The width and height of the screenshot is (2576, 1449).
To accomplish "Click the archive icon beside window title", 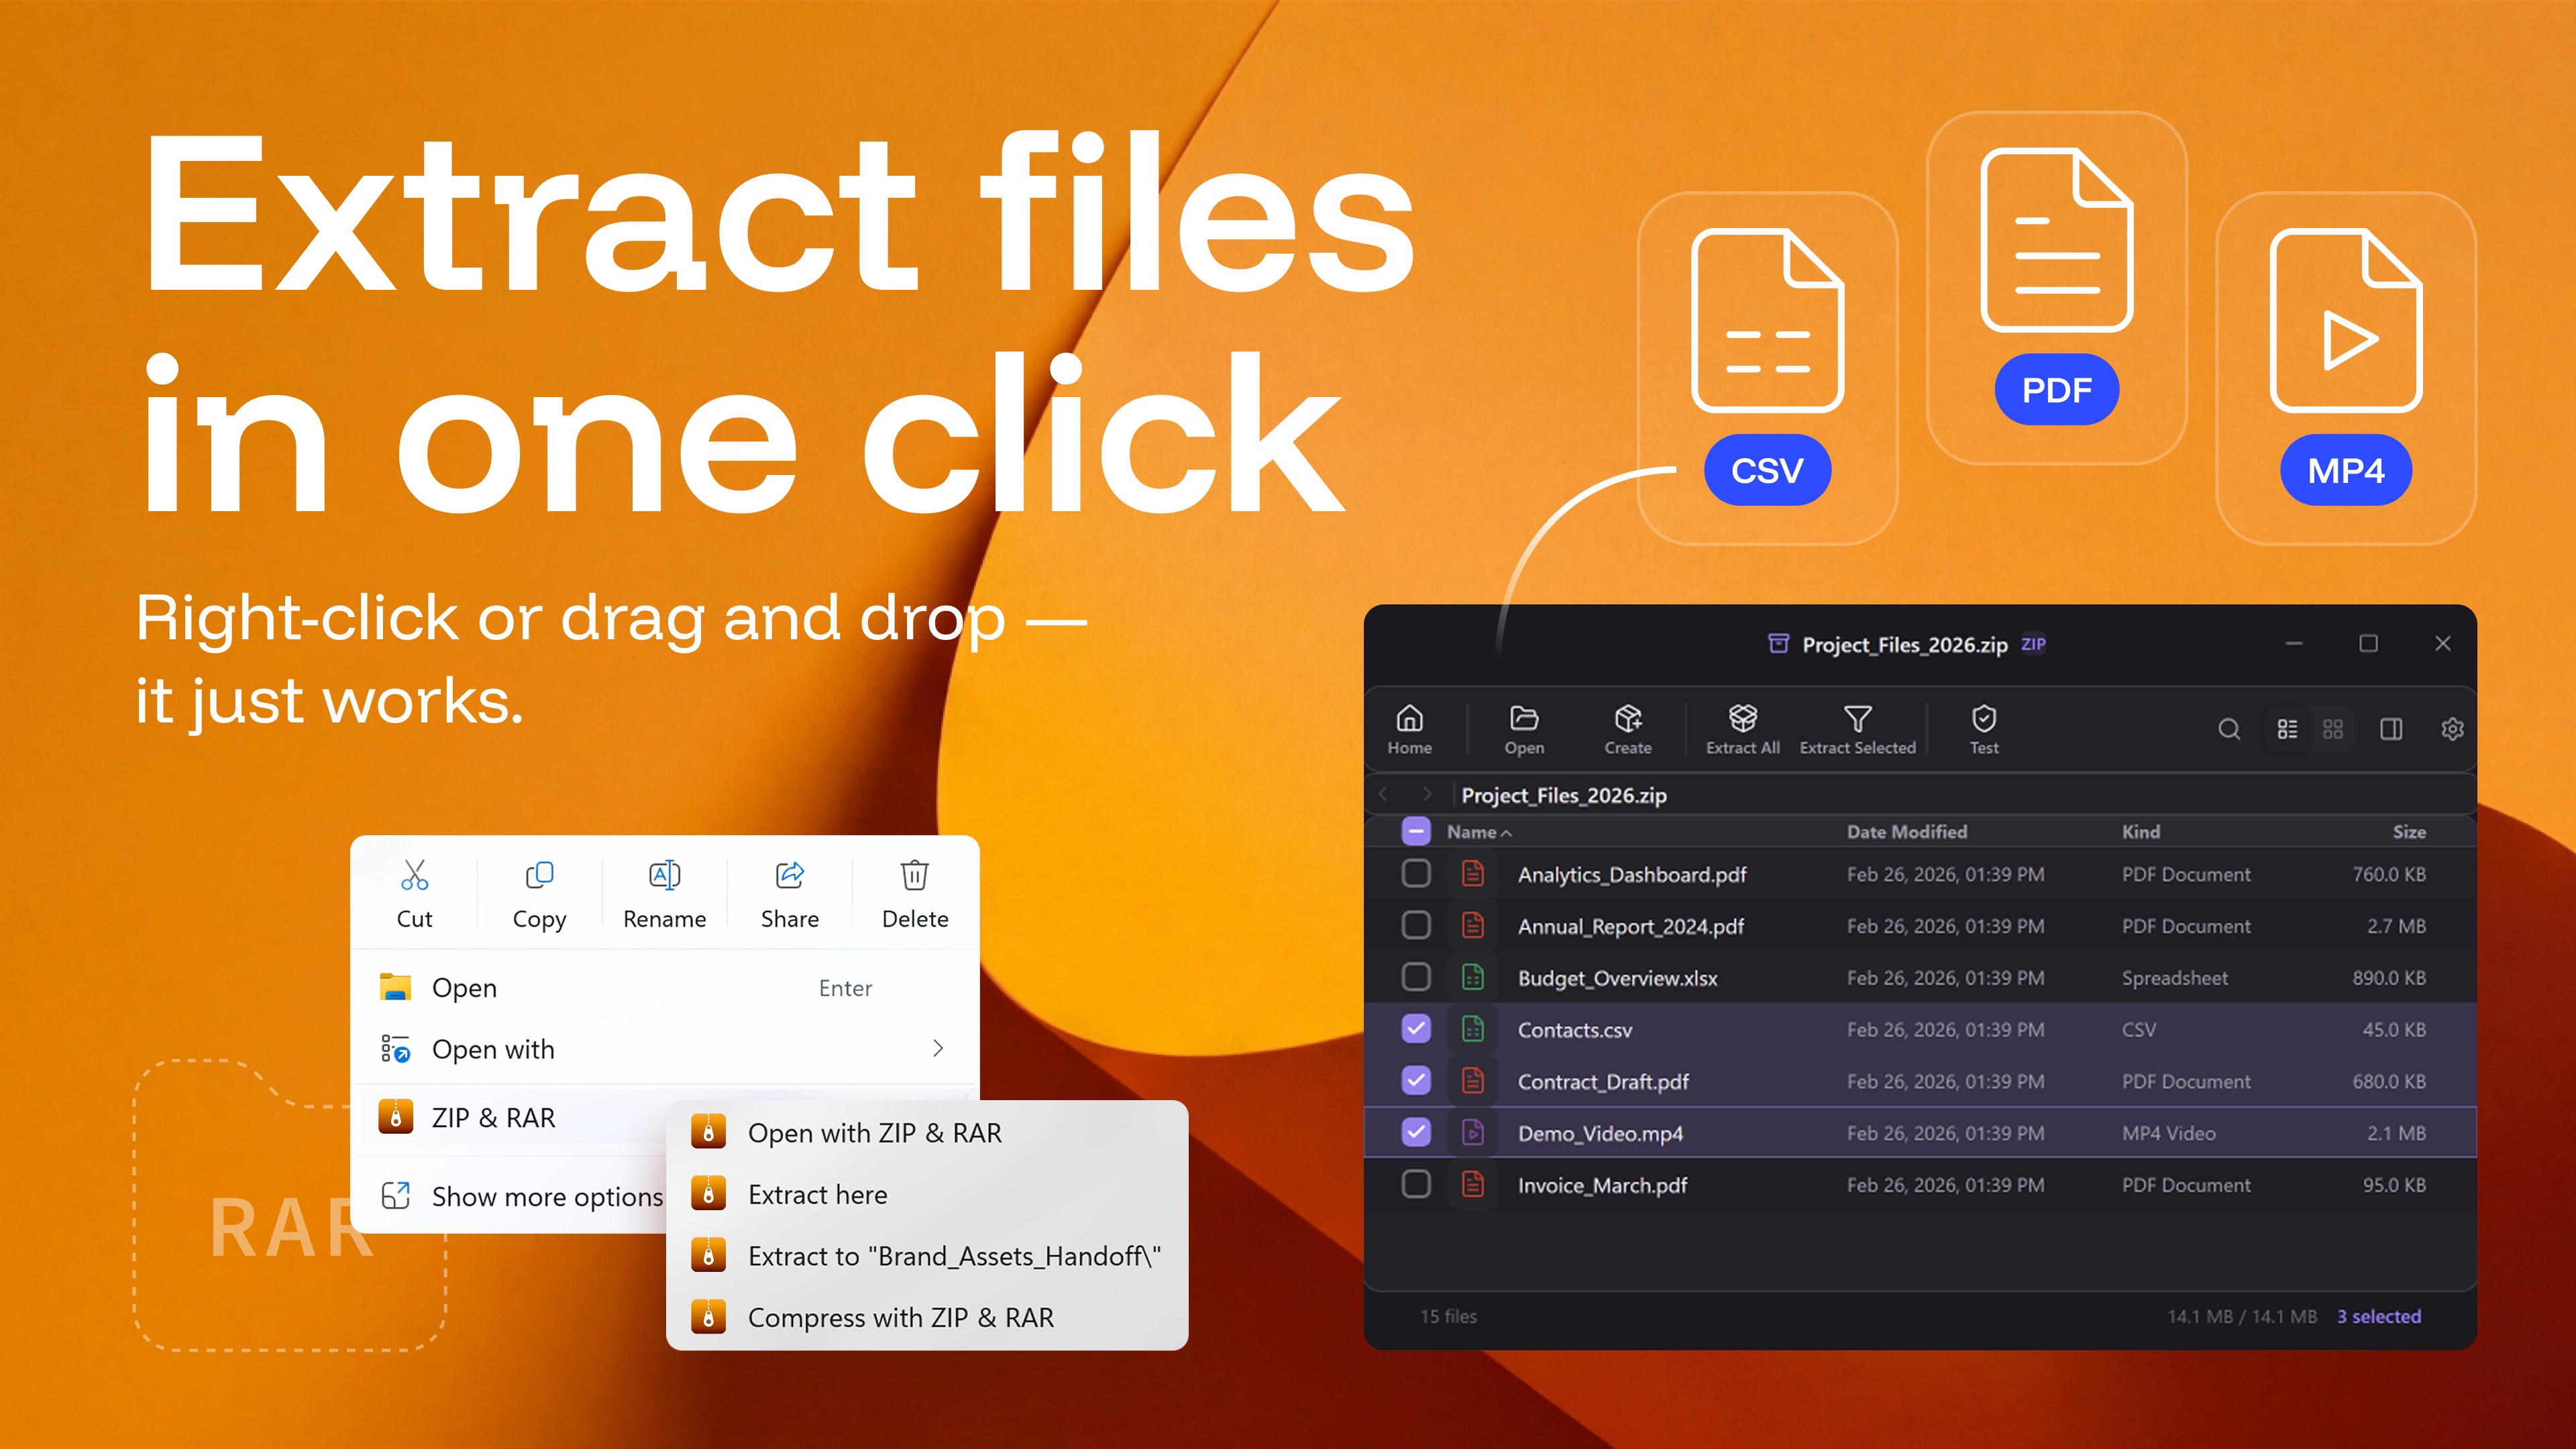I will 1778,643.
